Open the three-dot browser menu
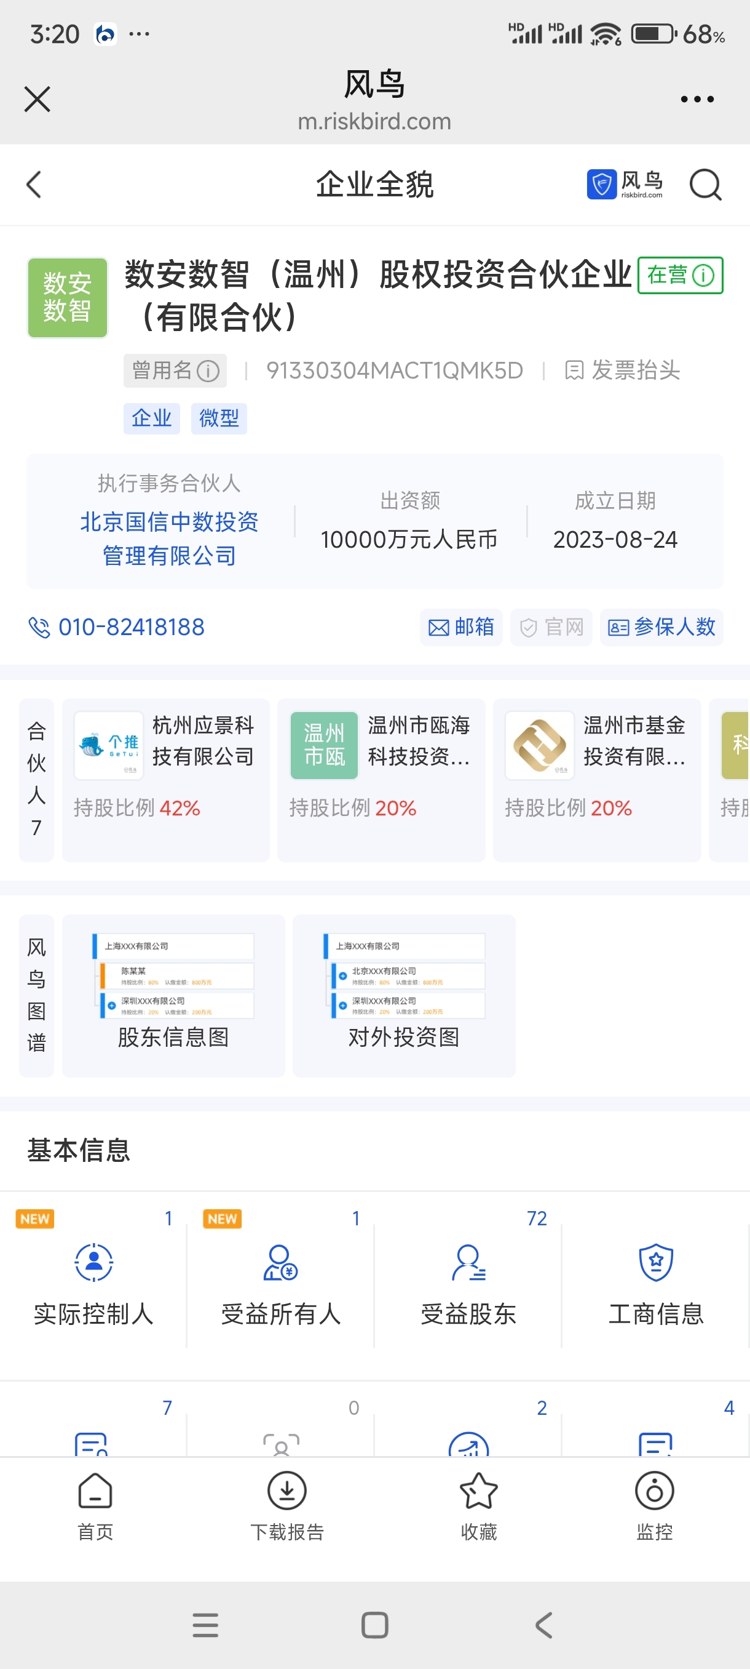The height and width of the screenshot is (1669, 750). pos(697,99)
